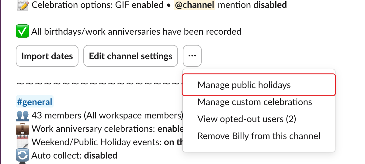Open View opted-out users (2)
Viewport: 365px width, 164px height.
tap(247, 119)
